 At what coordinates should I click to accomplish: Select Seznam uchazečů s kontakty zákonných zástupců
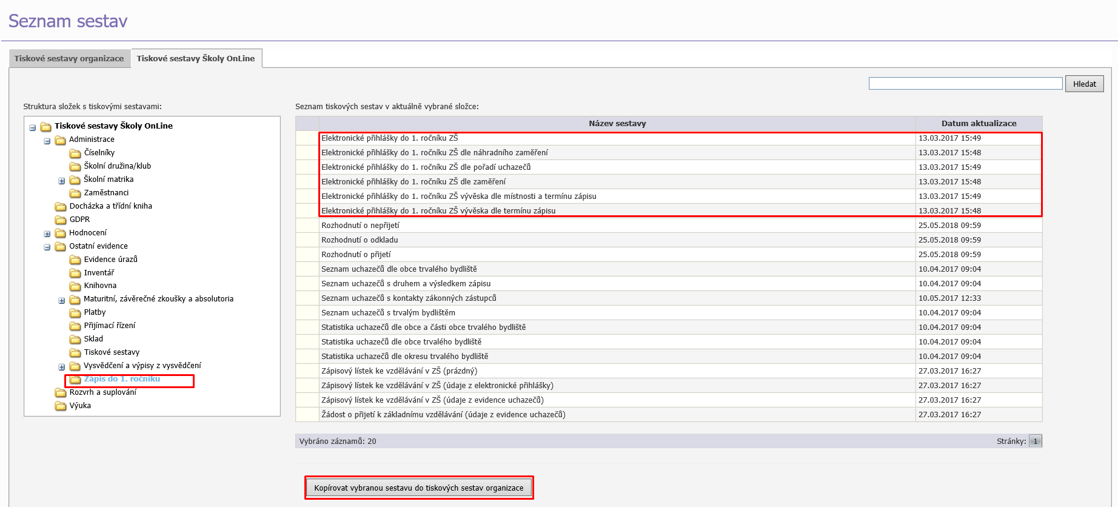[669, 298]
